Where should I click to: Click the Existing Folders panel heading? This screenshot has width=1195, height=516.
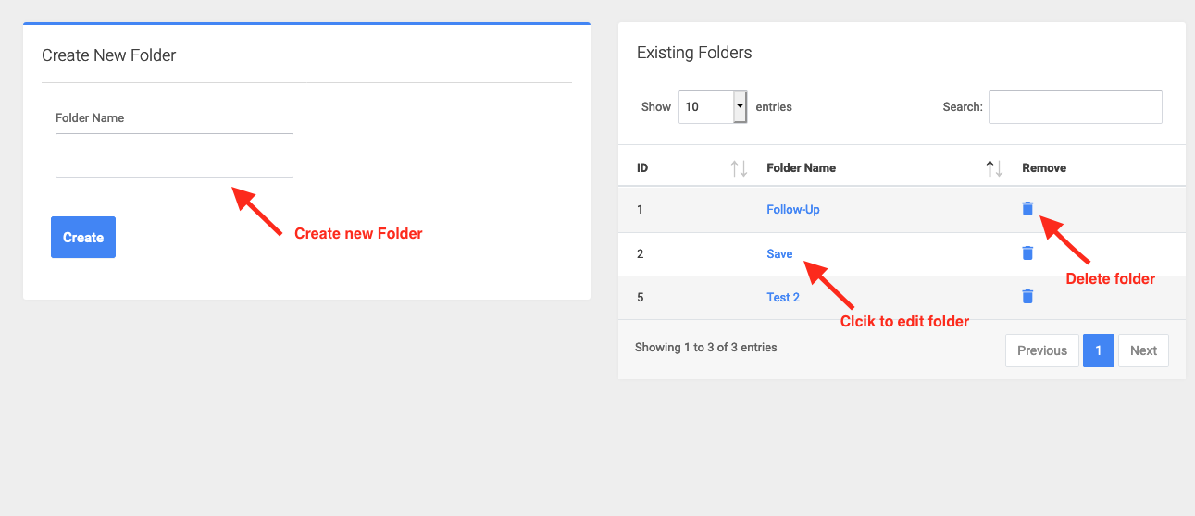694,53
